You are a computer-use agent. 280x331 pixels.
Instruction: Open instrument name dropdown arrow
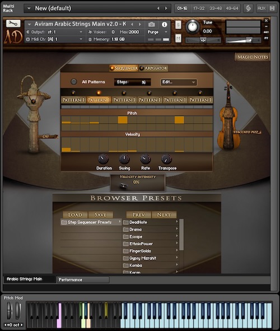pos(29,24)
